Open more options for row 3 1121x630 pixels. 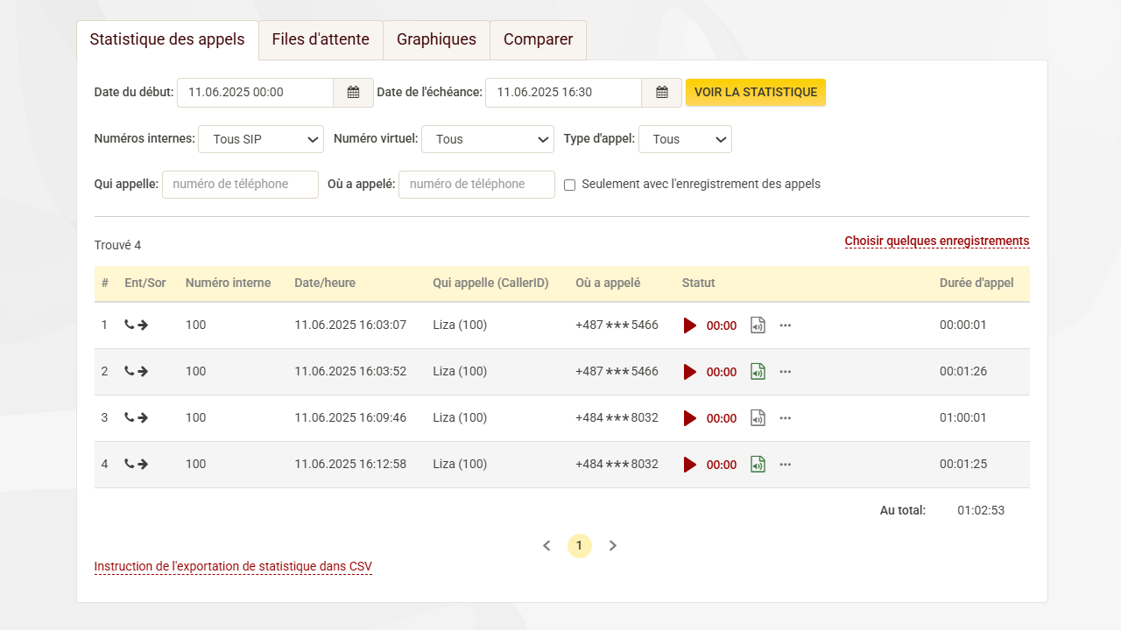pyautogui.click(x=786, y=418)
